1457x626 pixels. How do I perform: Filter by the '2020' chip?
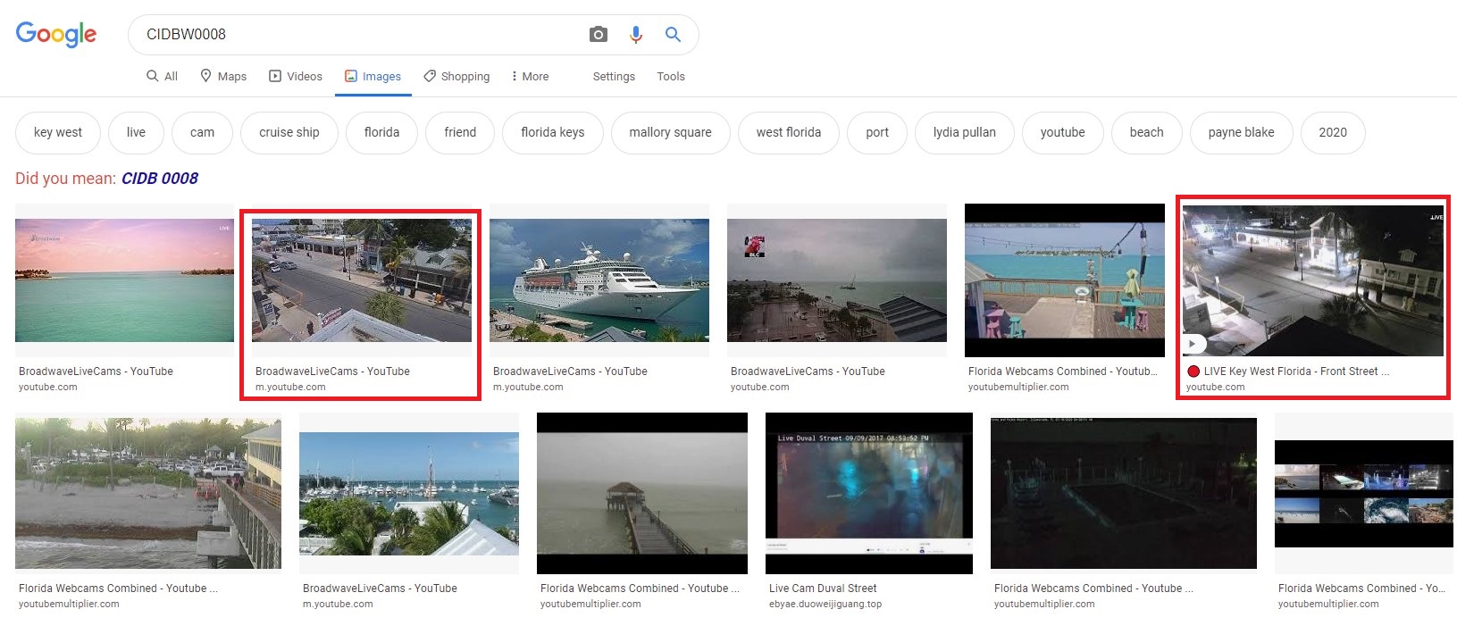coord(1333,132)
